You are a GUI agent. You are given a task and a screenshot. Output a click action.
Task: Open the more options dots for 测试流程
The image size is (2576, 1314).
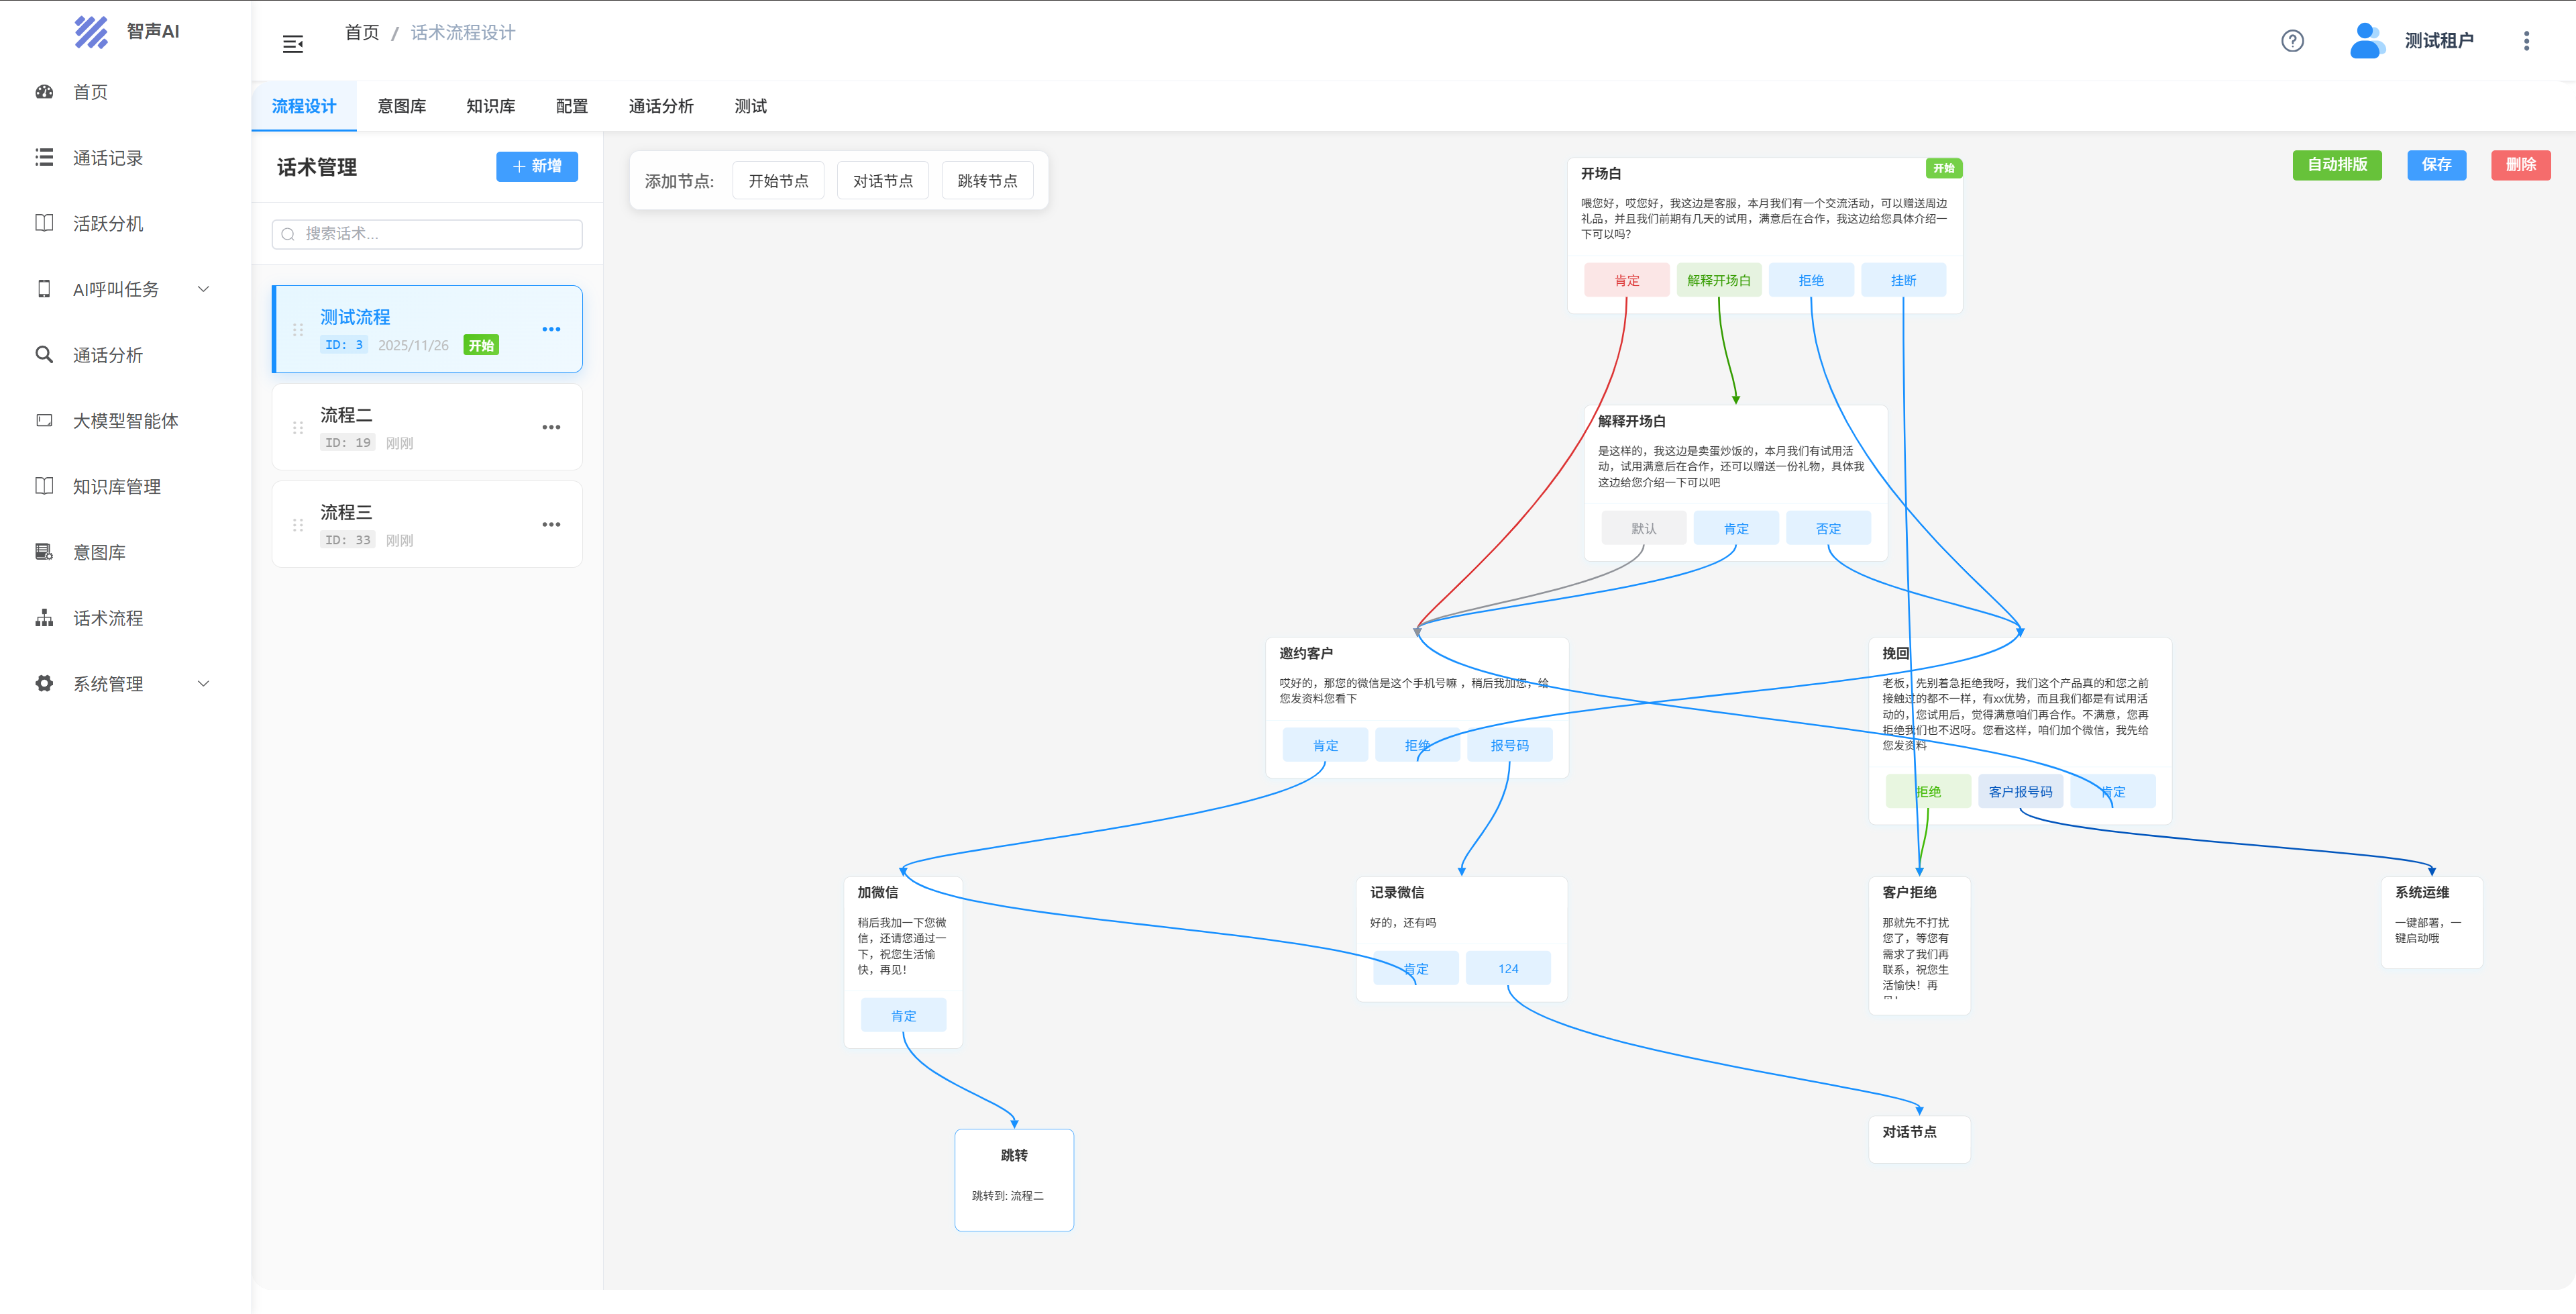[x=551, y=330]
